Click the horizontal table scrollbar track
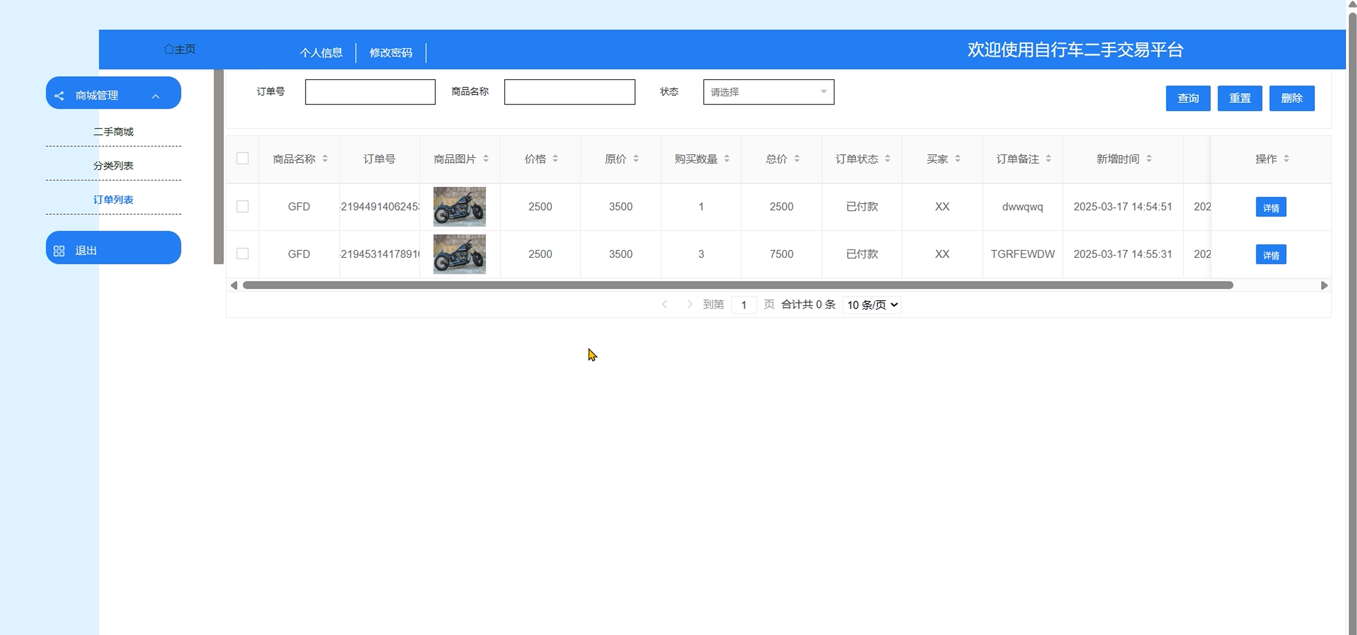This screenshot has height=635, width=1357. click(x=1277, y=286)
